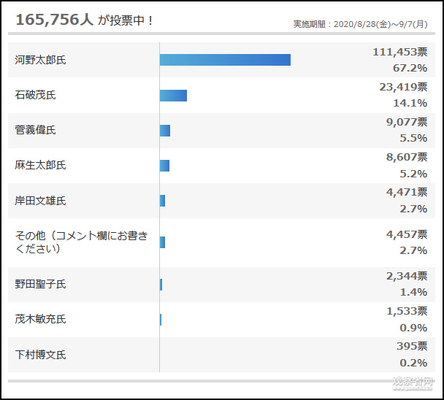Select candidate label 河野太郎氏
Image resolution: width=444 pixels, height=400 pixels.
(x=40, y=60)
